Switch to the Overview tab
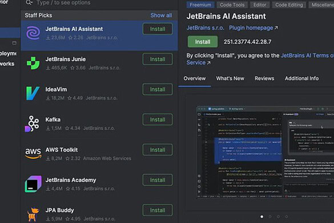This screenshot has width=334, height=223. 195,78
